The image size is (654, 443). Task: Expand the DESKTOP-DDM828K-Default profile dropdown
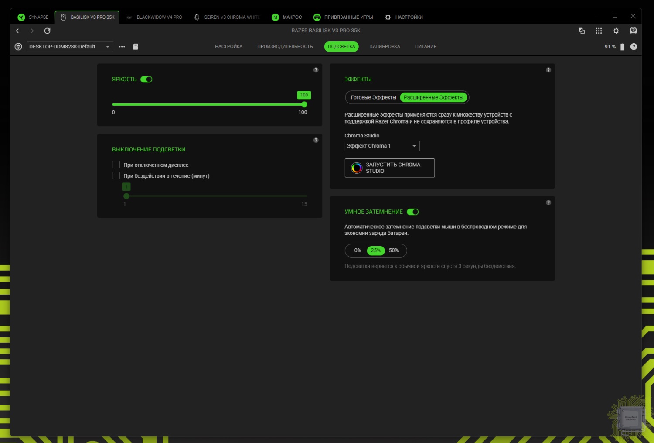click(x=70, y=47)
